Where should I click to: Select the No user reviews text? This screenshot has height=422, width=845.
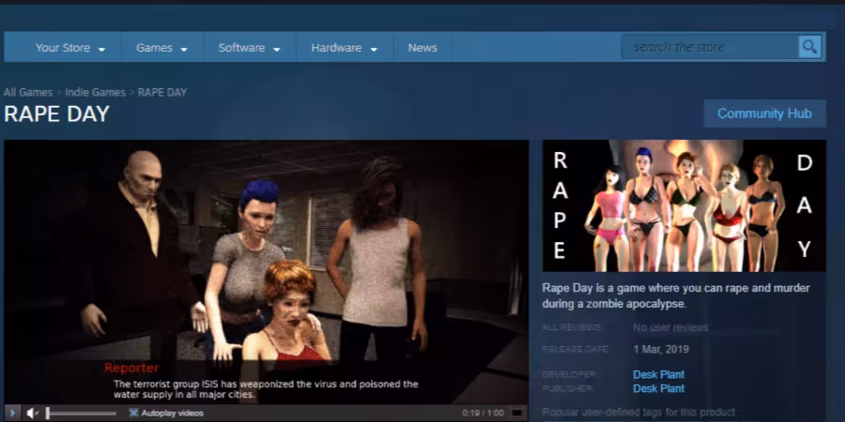671,327
